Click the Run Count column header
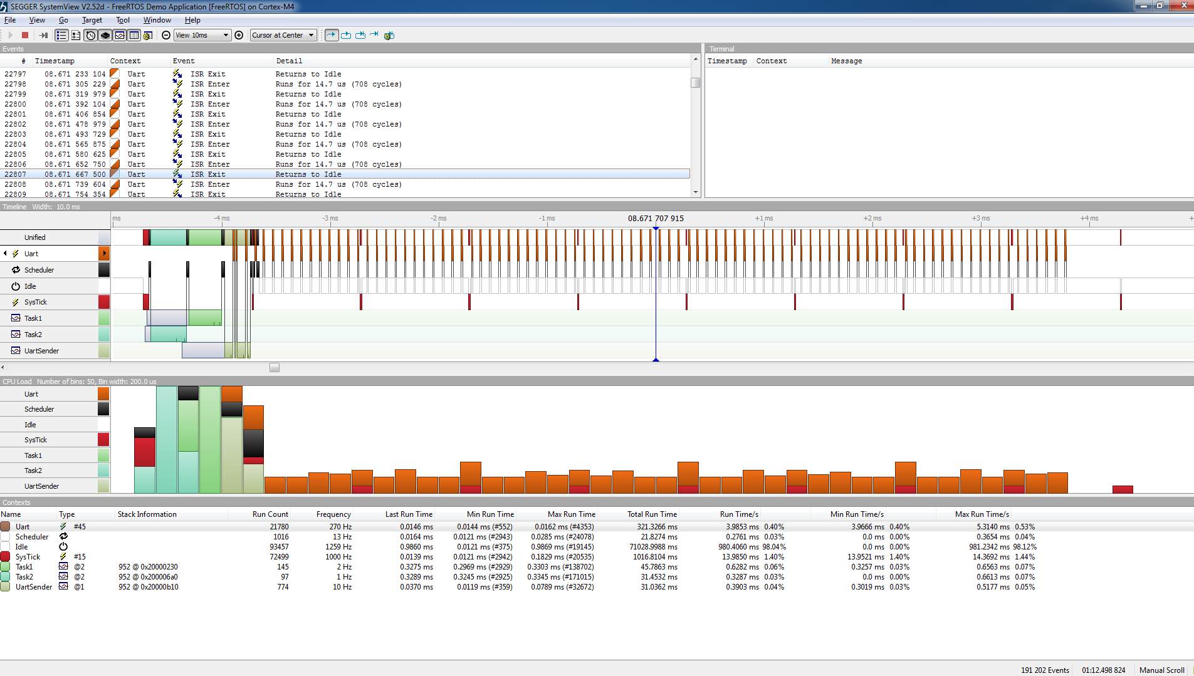The width and height of the screenshot is (1194, 676). pyautogui.click(x=270, y=514)
